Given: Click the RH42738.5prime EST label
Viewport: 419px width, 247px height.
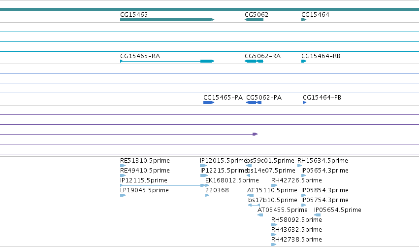Looking at the screenshot, I should (296, 240).
